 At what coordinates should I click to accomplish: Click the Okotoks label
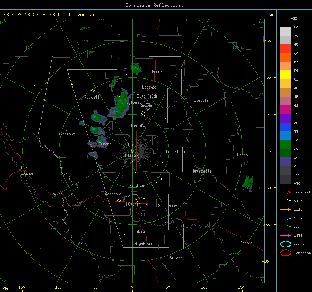(x=139, y=232)
